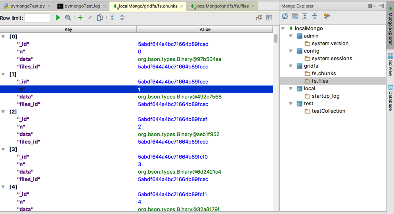Select value org.bson.types.Binary@6d2421e4

pos(180,172)
